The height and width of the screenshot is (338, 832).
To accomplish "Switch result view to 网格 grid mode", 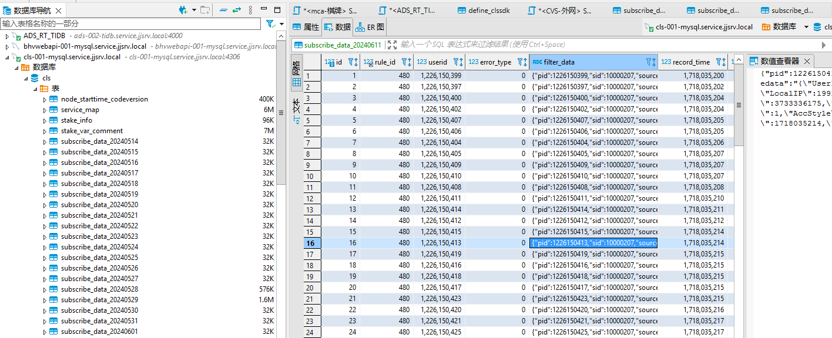I will [x=297, y=73].
